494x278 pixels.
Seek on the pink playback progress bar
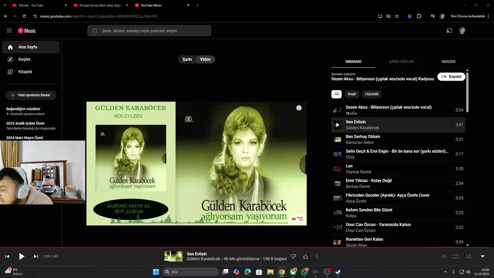pyautogui.click(x=247, y=247)
